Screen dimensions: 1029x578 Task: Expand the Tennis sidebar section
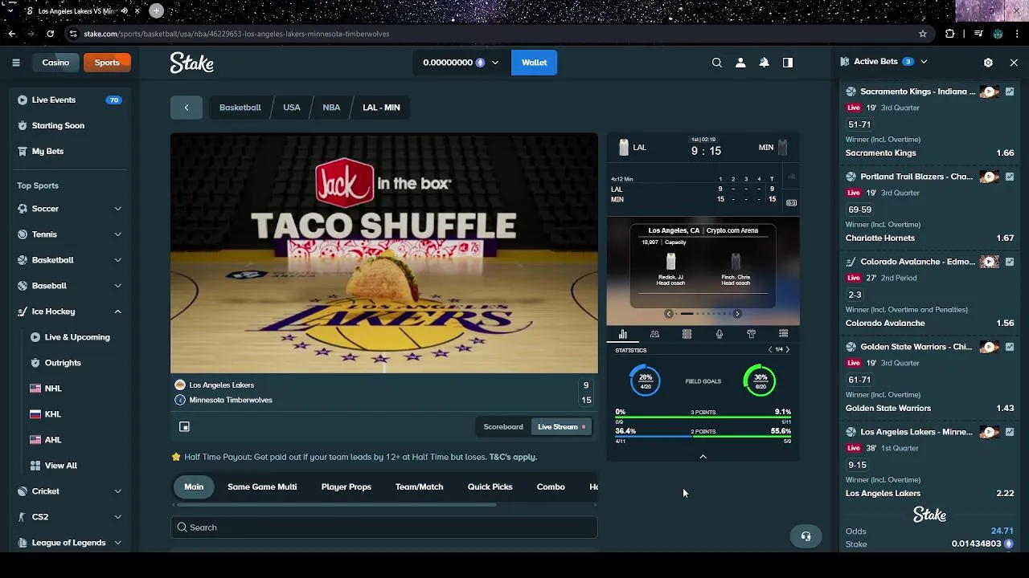coord(117,234)
